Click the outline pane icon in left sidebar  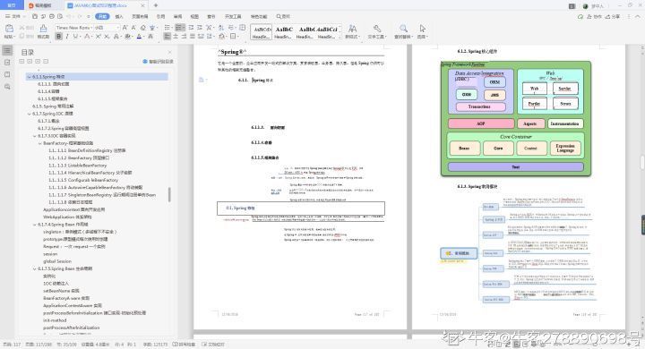tap(7, 50)
